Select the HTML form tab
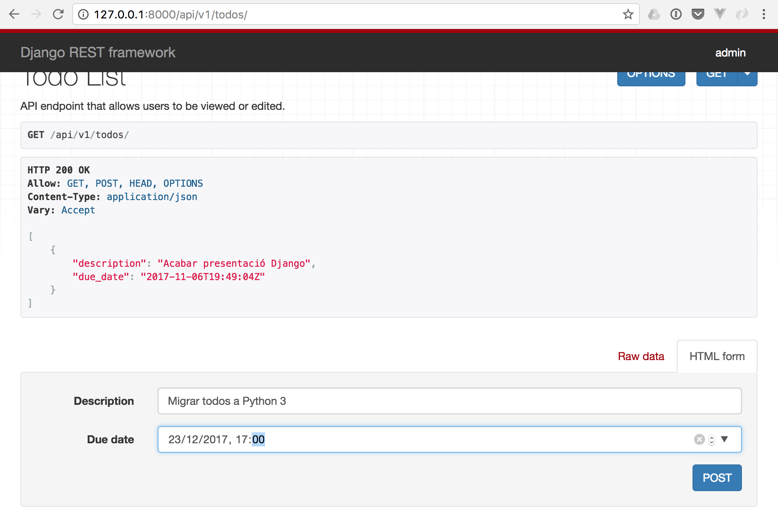 717,356
